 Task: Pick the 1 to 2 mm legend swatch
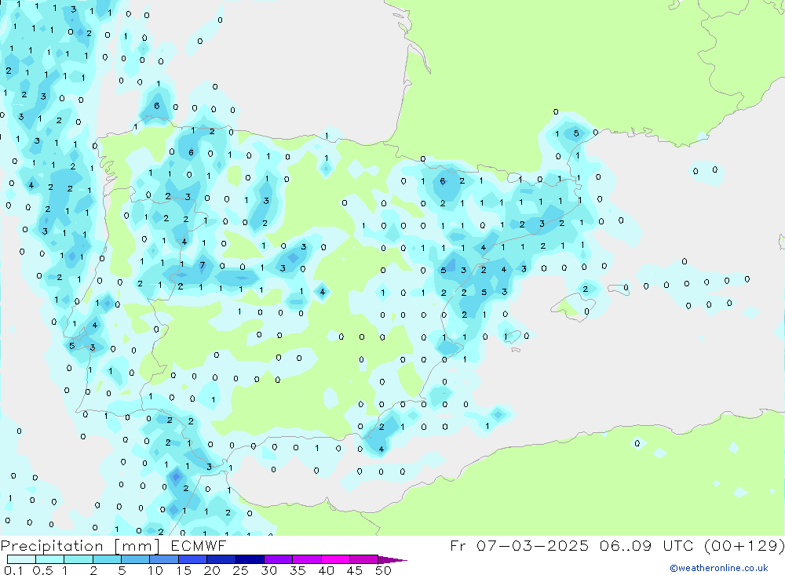click(x=78, y=559)
